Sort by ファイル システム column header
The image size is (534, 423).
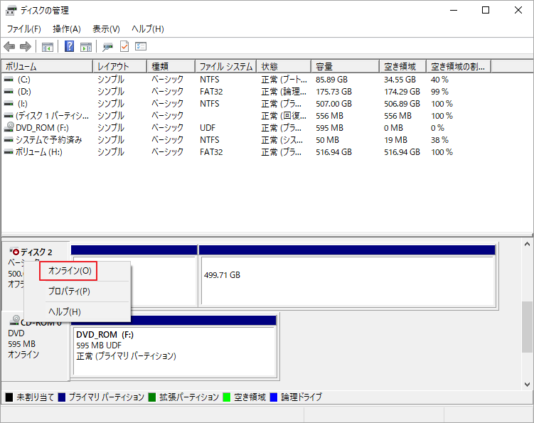(x=226, y=66)
